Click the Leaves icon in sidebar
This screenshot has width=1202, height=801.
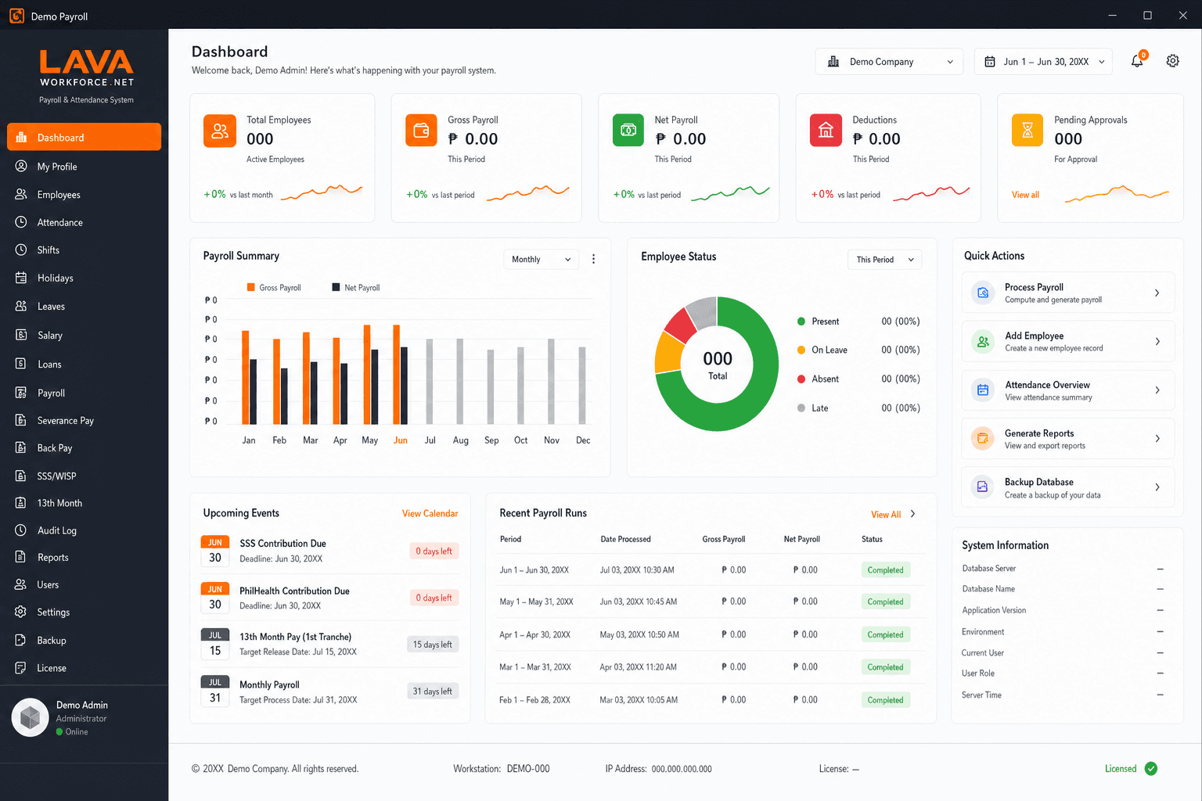pyautogui.click(x=21, y=306)
